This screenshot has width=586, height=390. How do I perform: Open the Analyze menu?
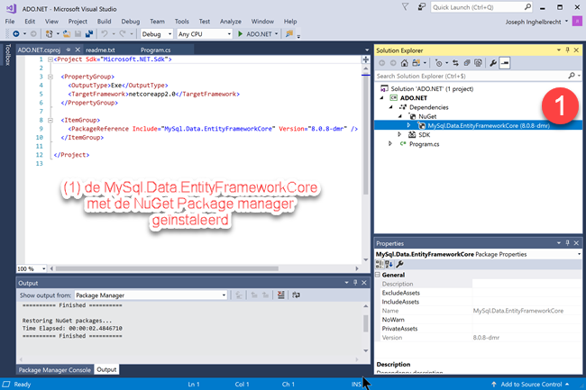pyautogui.click(x=230, y=22)
